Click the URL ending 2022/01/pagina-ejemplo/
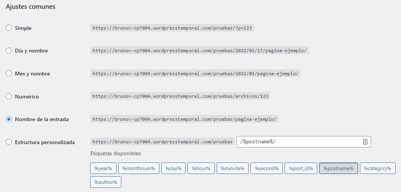401x192 pixels. 196,74
